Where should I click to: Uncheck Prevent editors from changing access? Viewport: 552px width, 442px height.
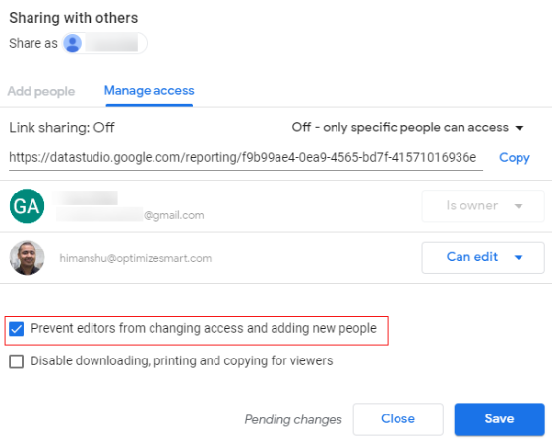click(16, 329)
